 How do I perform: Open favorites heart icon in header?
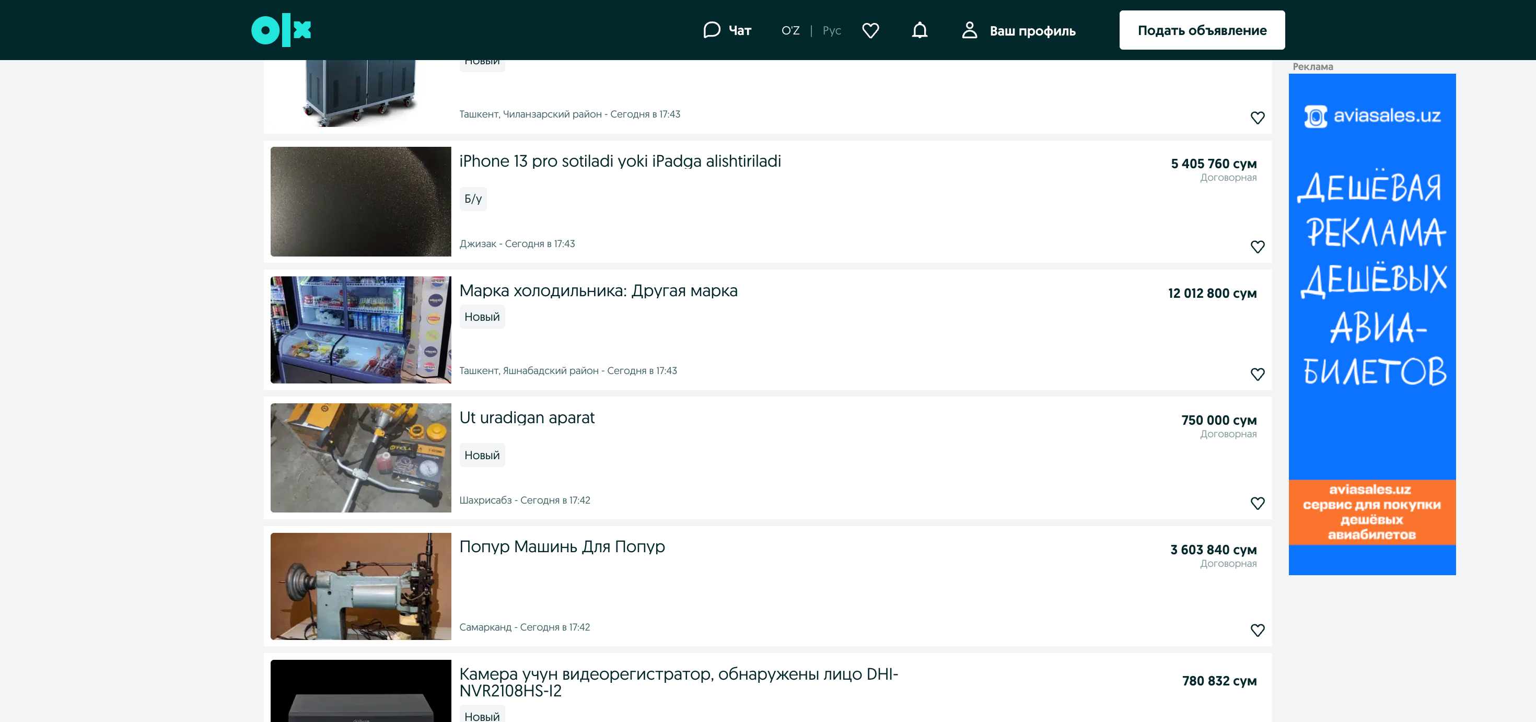(870, 30)
